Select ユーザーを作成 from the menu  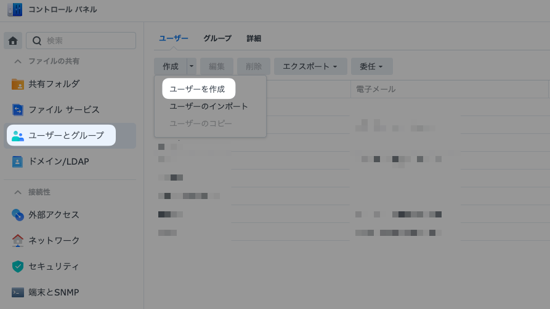[198, 89]
